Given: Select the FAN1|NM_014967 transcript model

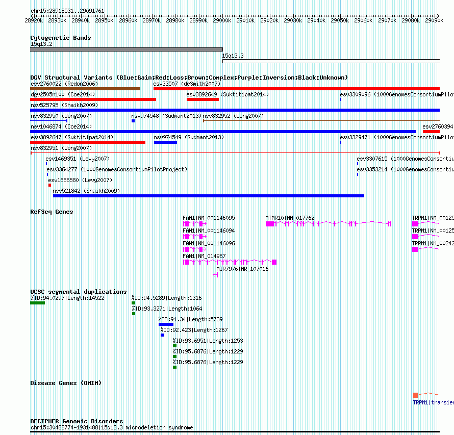Looking at the screenshot, I should click(230, 262).
